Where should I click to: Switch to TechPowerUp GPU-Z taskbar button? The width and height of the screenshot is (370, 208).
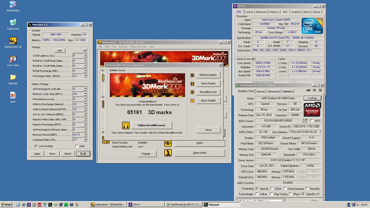coord(183,205)
